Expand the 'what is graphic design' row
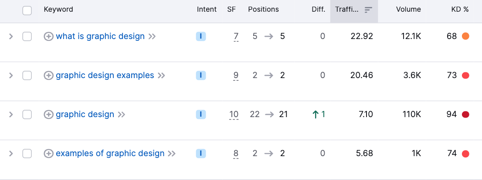 point(11,37)
